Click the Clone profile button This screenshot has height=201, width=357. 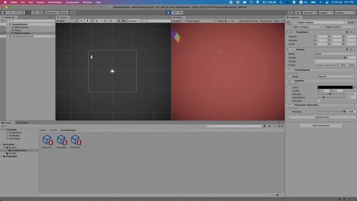click(x=351, y=65)
